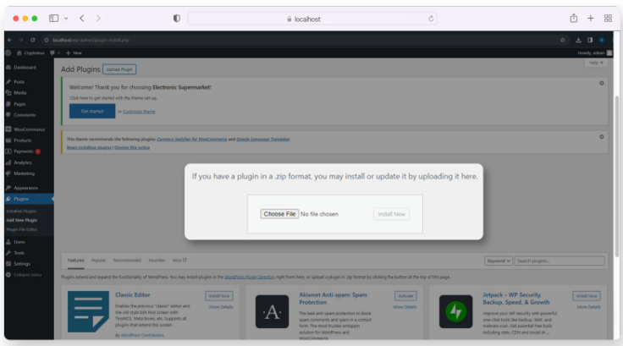The width and height of the screenshot is (623, 346).
Task: Click the Upload Plugin button
Action: point(119,69)
